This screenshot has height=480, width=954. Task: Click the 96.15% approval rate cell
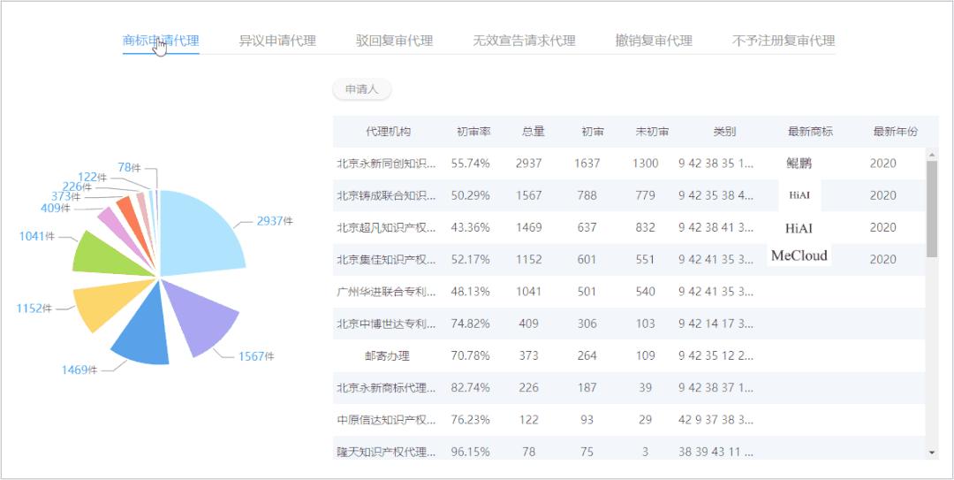click(x=470, y=452)
